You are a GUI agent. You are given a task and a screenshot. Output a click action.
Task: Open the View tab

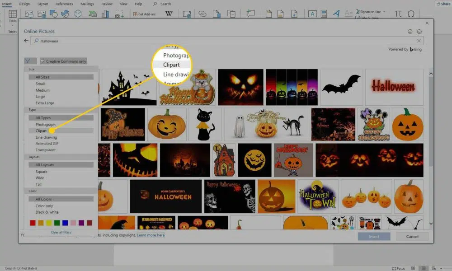124,4
